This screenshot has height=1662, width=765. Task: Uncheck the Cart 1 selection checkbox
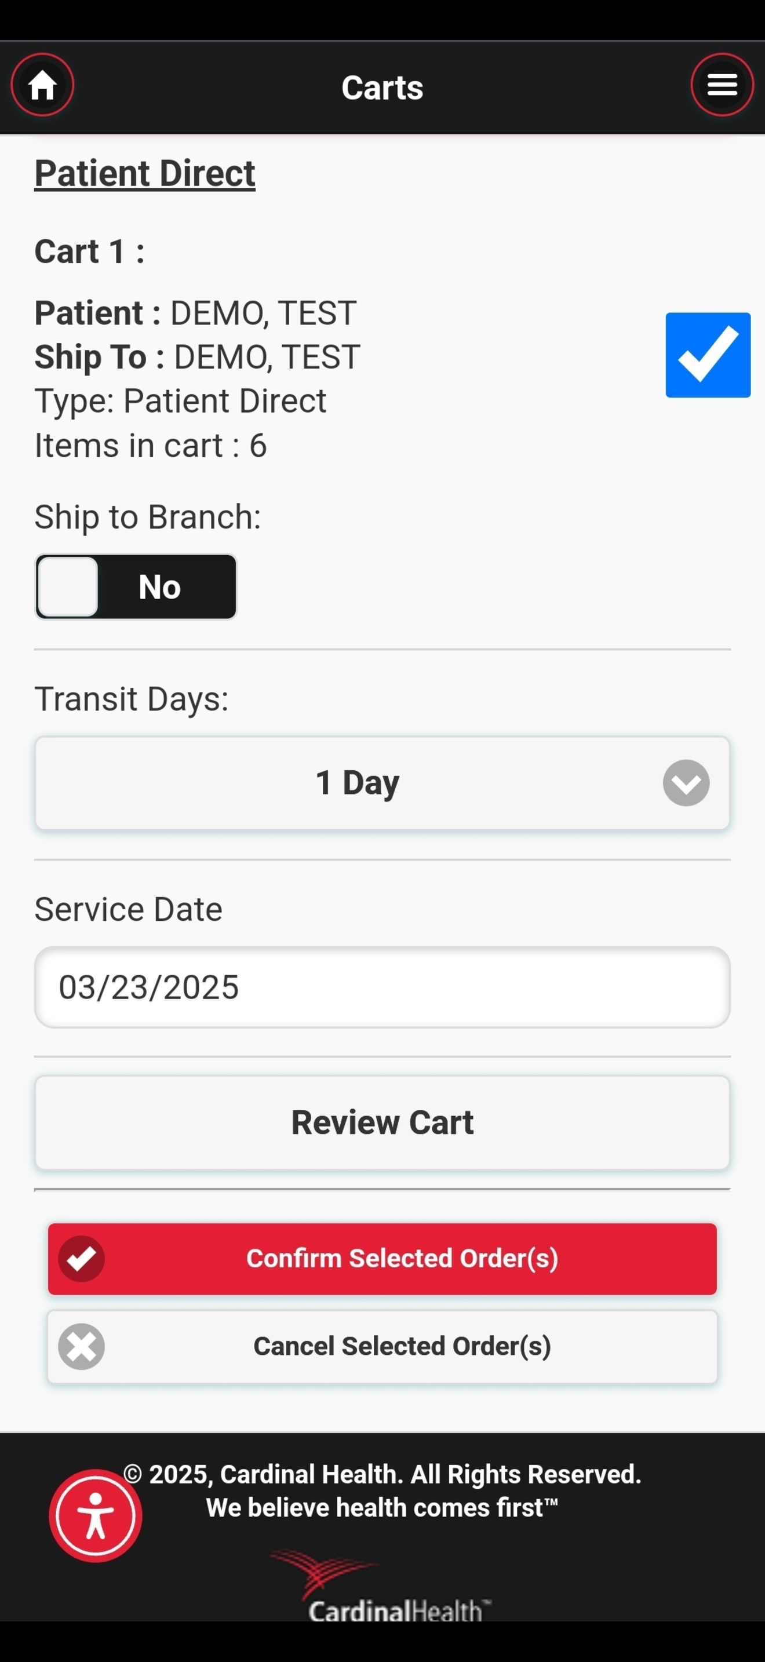pos(708,355)
